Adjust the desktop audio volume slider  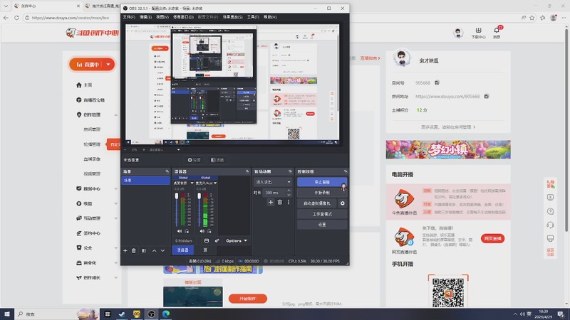point(177,210)
